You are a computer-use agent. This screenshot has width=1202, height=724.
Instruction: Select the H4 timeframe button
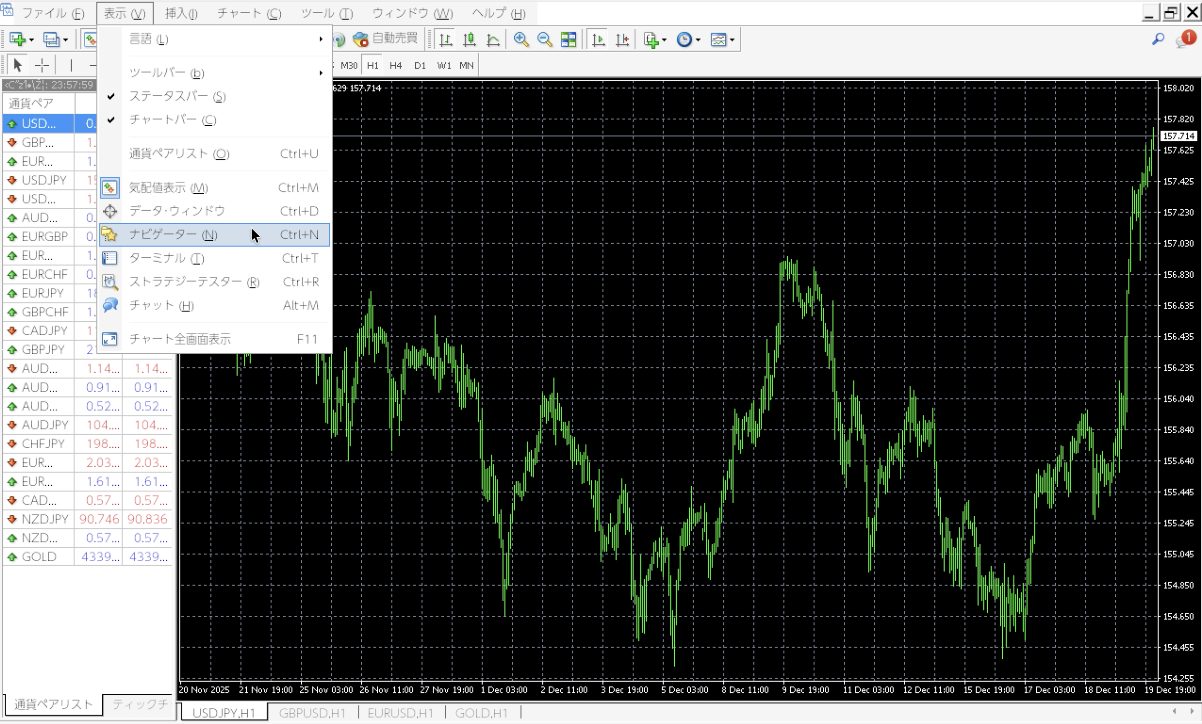[396, 65]
